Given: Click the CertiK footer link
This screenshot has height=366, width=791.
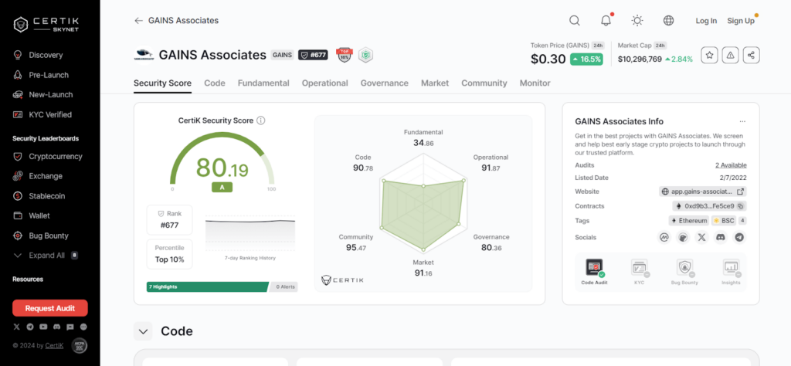Looking at the screenshot, I should 54,345.
